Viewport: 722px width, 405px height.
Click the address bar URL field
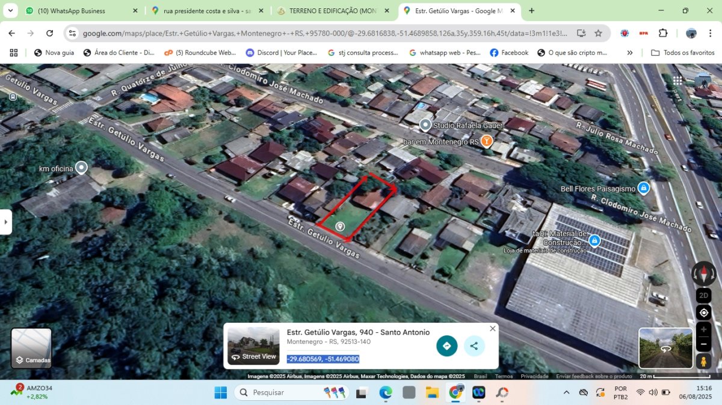325,34
